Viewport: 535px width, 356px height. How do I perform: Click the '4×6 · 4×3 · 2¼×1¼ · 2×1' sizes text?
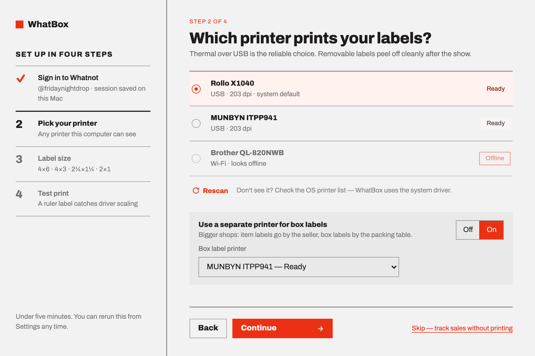point(74,169)
